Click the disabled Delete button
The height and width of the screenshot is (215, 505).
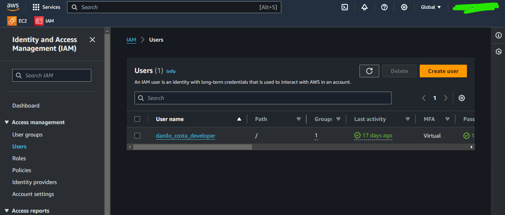[x=399, y=71]
